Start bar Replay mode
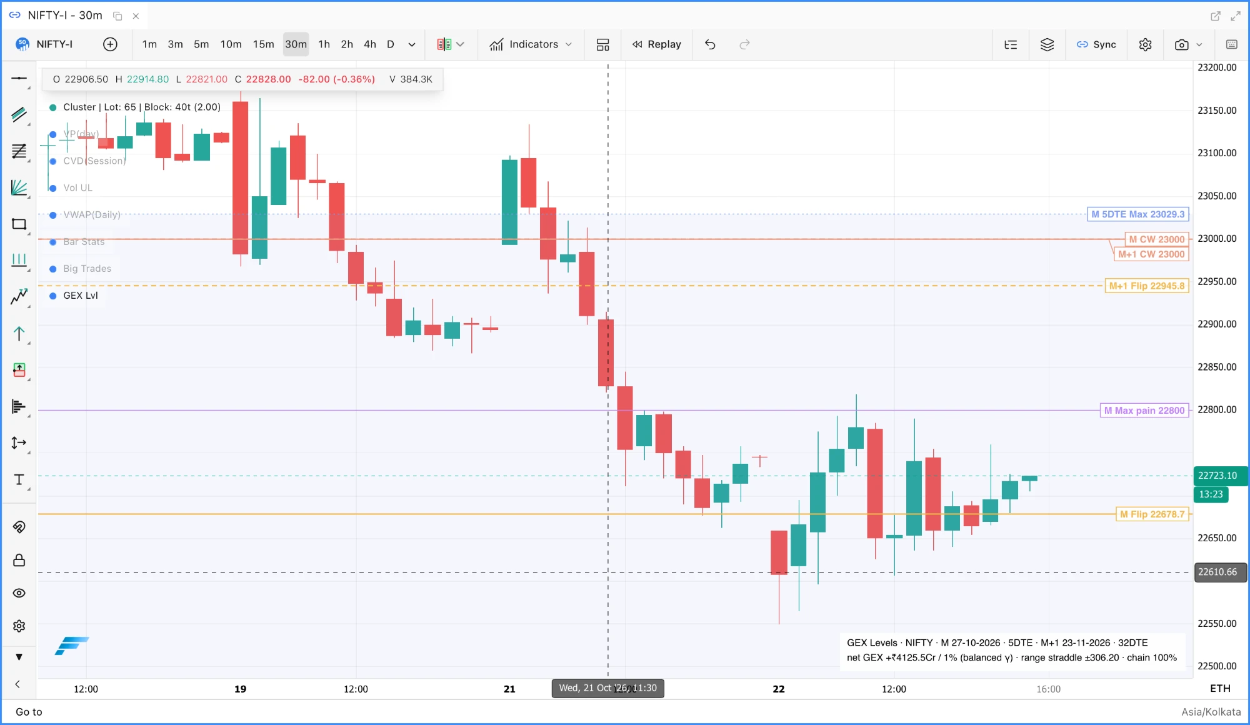 (656, 44)
